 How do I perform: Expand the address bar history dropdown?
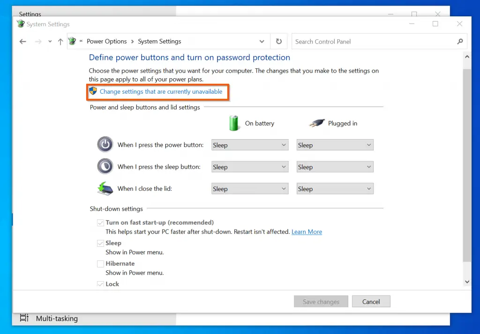(x=262, y=42)
